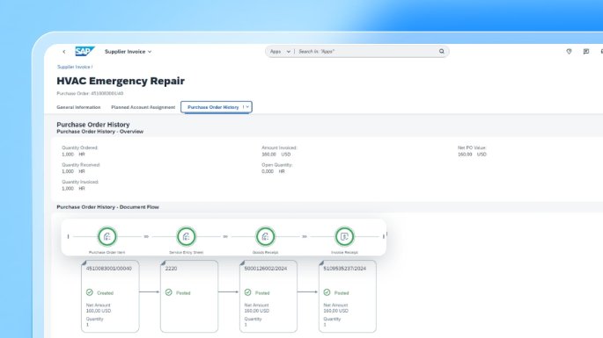Click the Amount Invoiced value 160.00 USD

tap(276, 155)
